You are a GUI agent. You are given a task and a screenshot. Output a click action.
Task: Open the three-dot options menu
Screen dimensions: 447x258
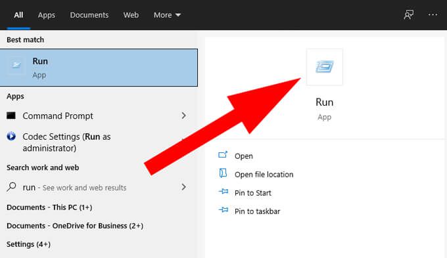[x=433, y=14]
